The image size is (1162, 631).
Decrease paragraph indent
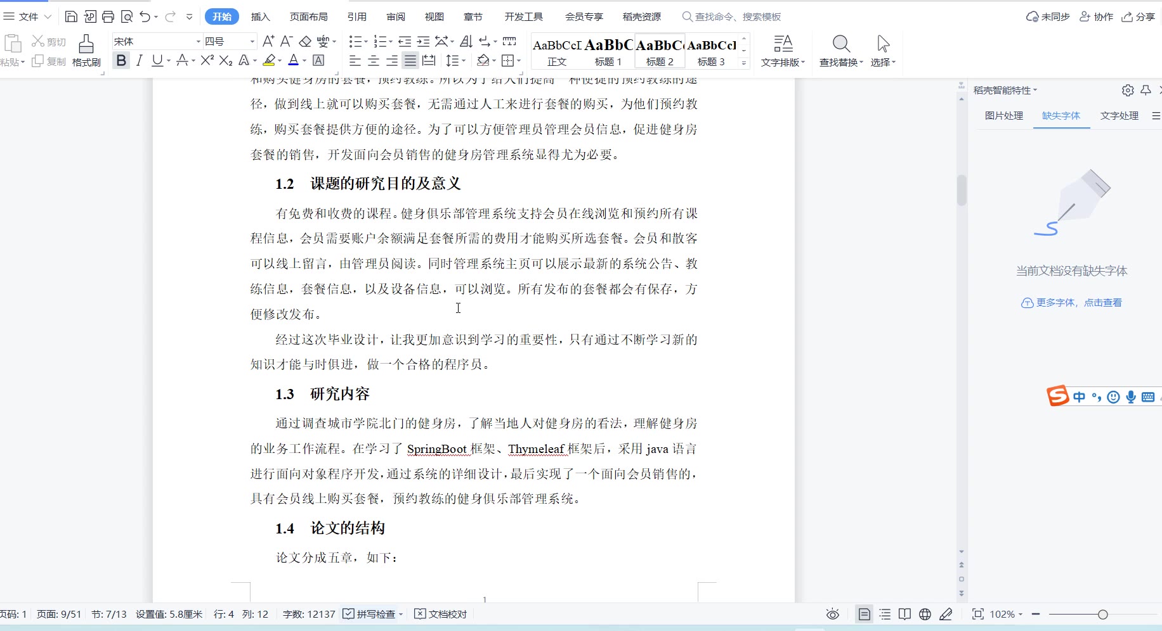(x=405, y=41)
